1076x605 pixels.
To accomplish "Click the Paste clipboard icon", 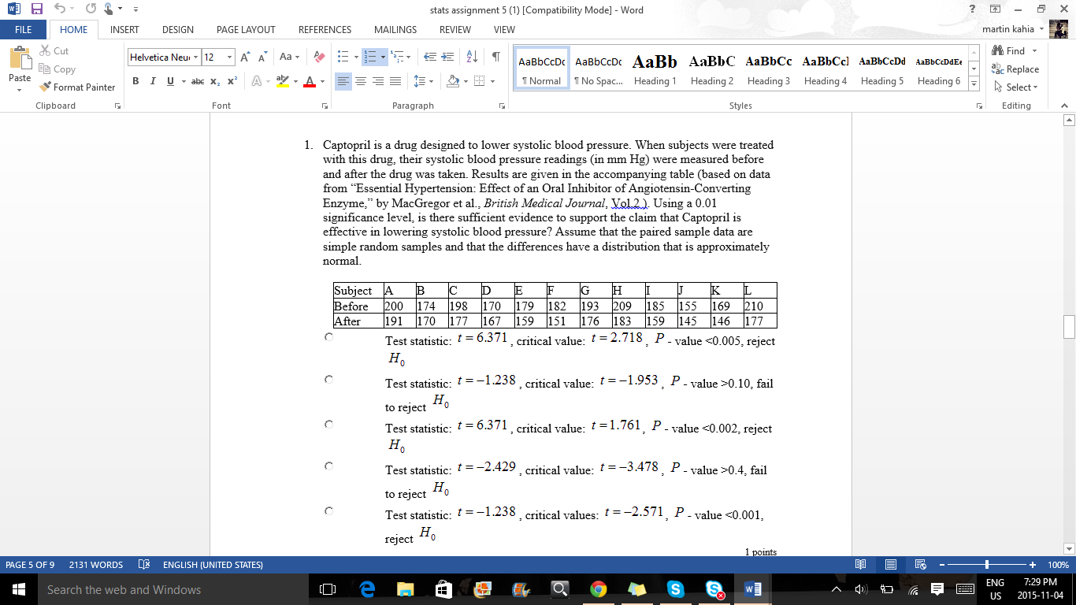I will pos(20,59).
